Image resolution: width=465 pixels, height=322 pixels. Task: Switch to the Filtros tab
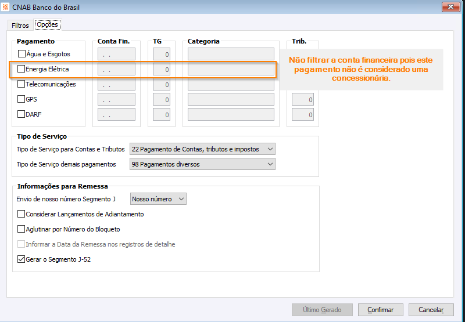tap(20, 26)
